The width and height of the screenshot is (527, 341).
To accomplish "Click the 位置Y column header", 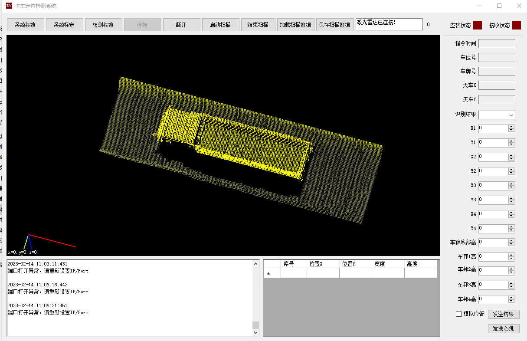I will (x=356, y=264).
